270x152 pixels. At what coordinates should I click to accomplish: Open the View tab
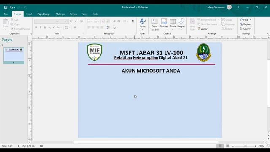click(x=85, y=14)
